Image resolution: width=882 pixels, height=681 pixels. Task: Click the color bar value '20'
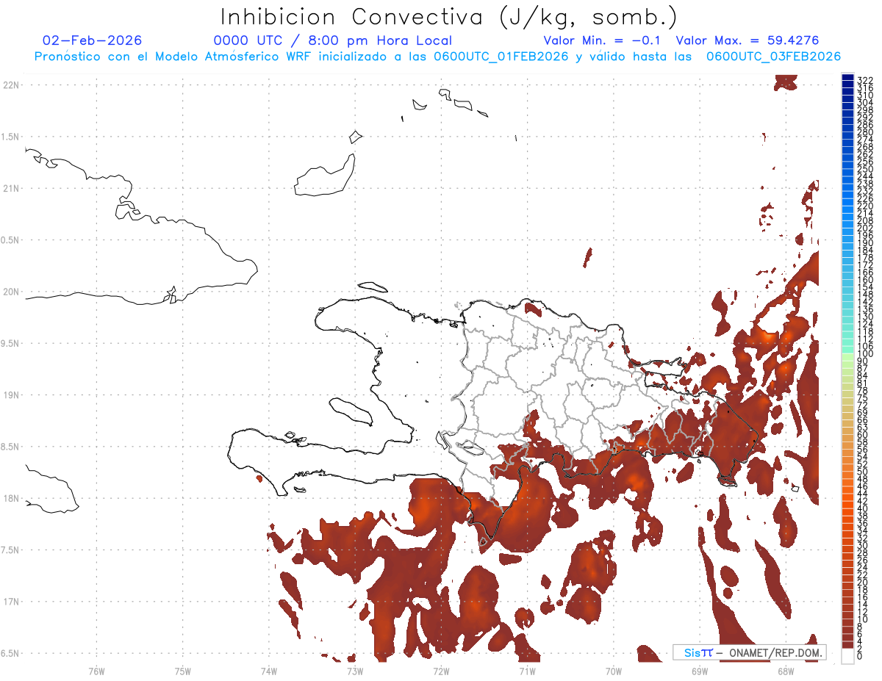tap(863, 582)
